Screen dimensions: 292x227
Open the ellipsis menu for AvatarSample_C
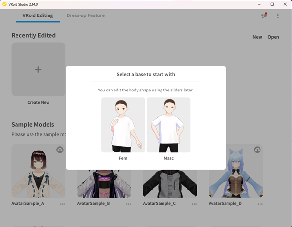[194, 204]
